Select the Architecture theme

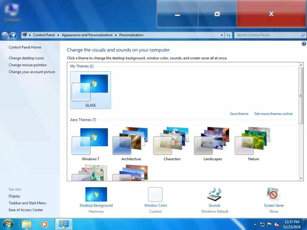131,144
